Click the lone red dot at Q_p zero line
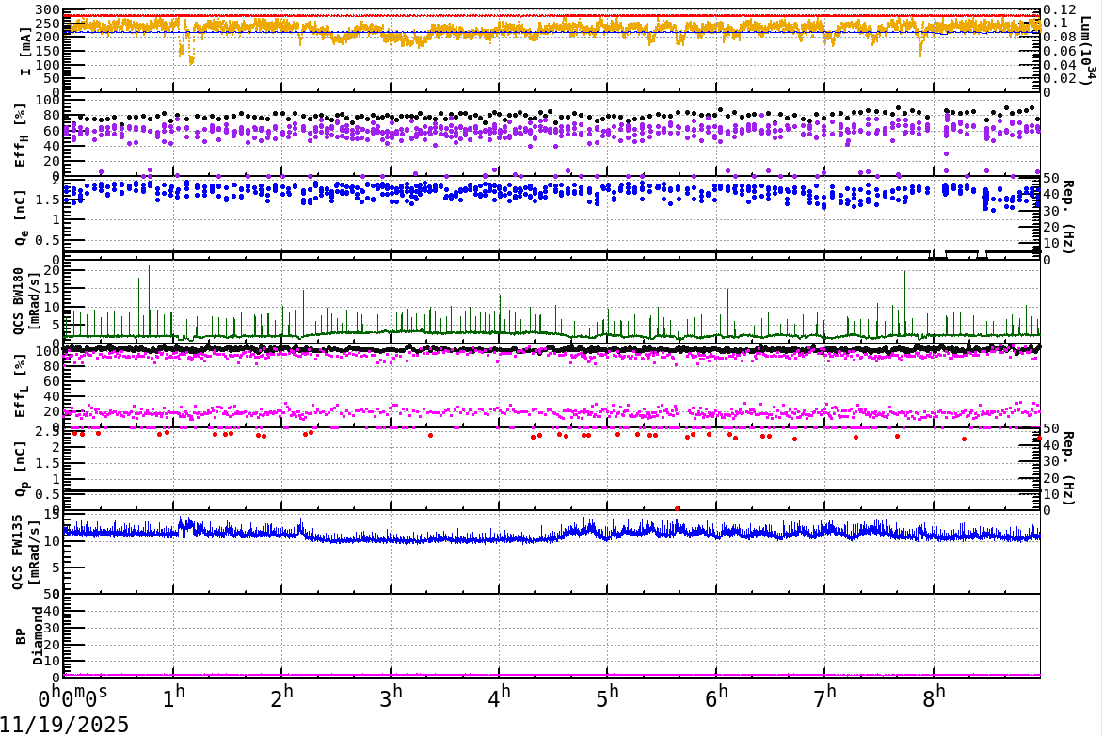This screenshot has height=736, width=1103. pyautogui.click(x=677, y=508)
